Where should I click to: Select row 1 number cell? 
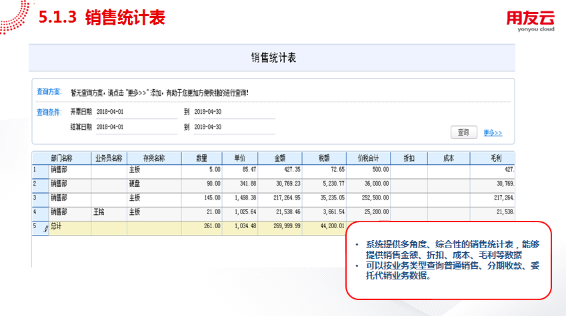pos(40,172)
